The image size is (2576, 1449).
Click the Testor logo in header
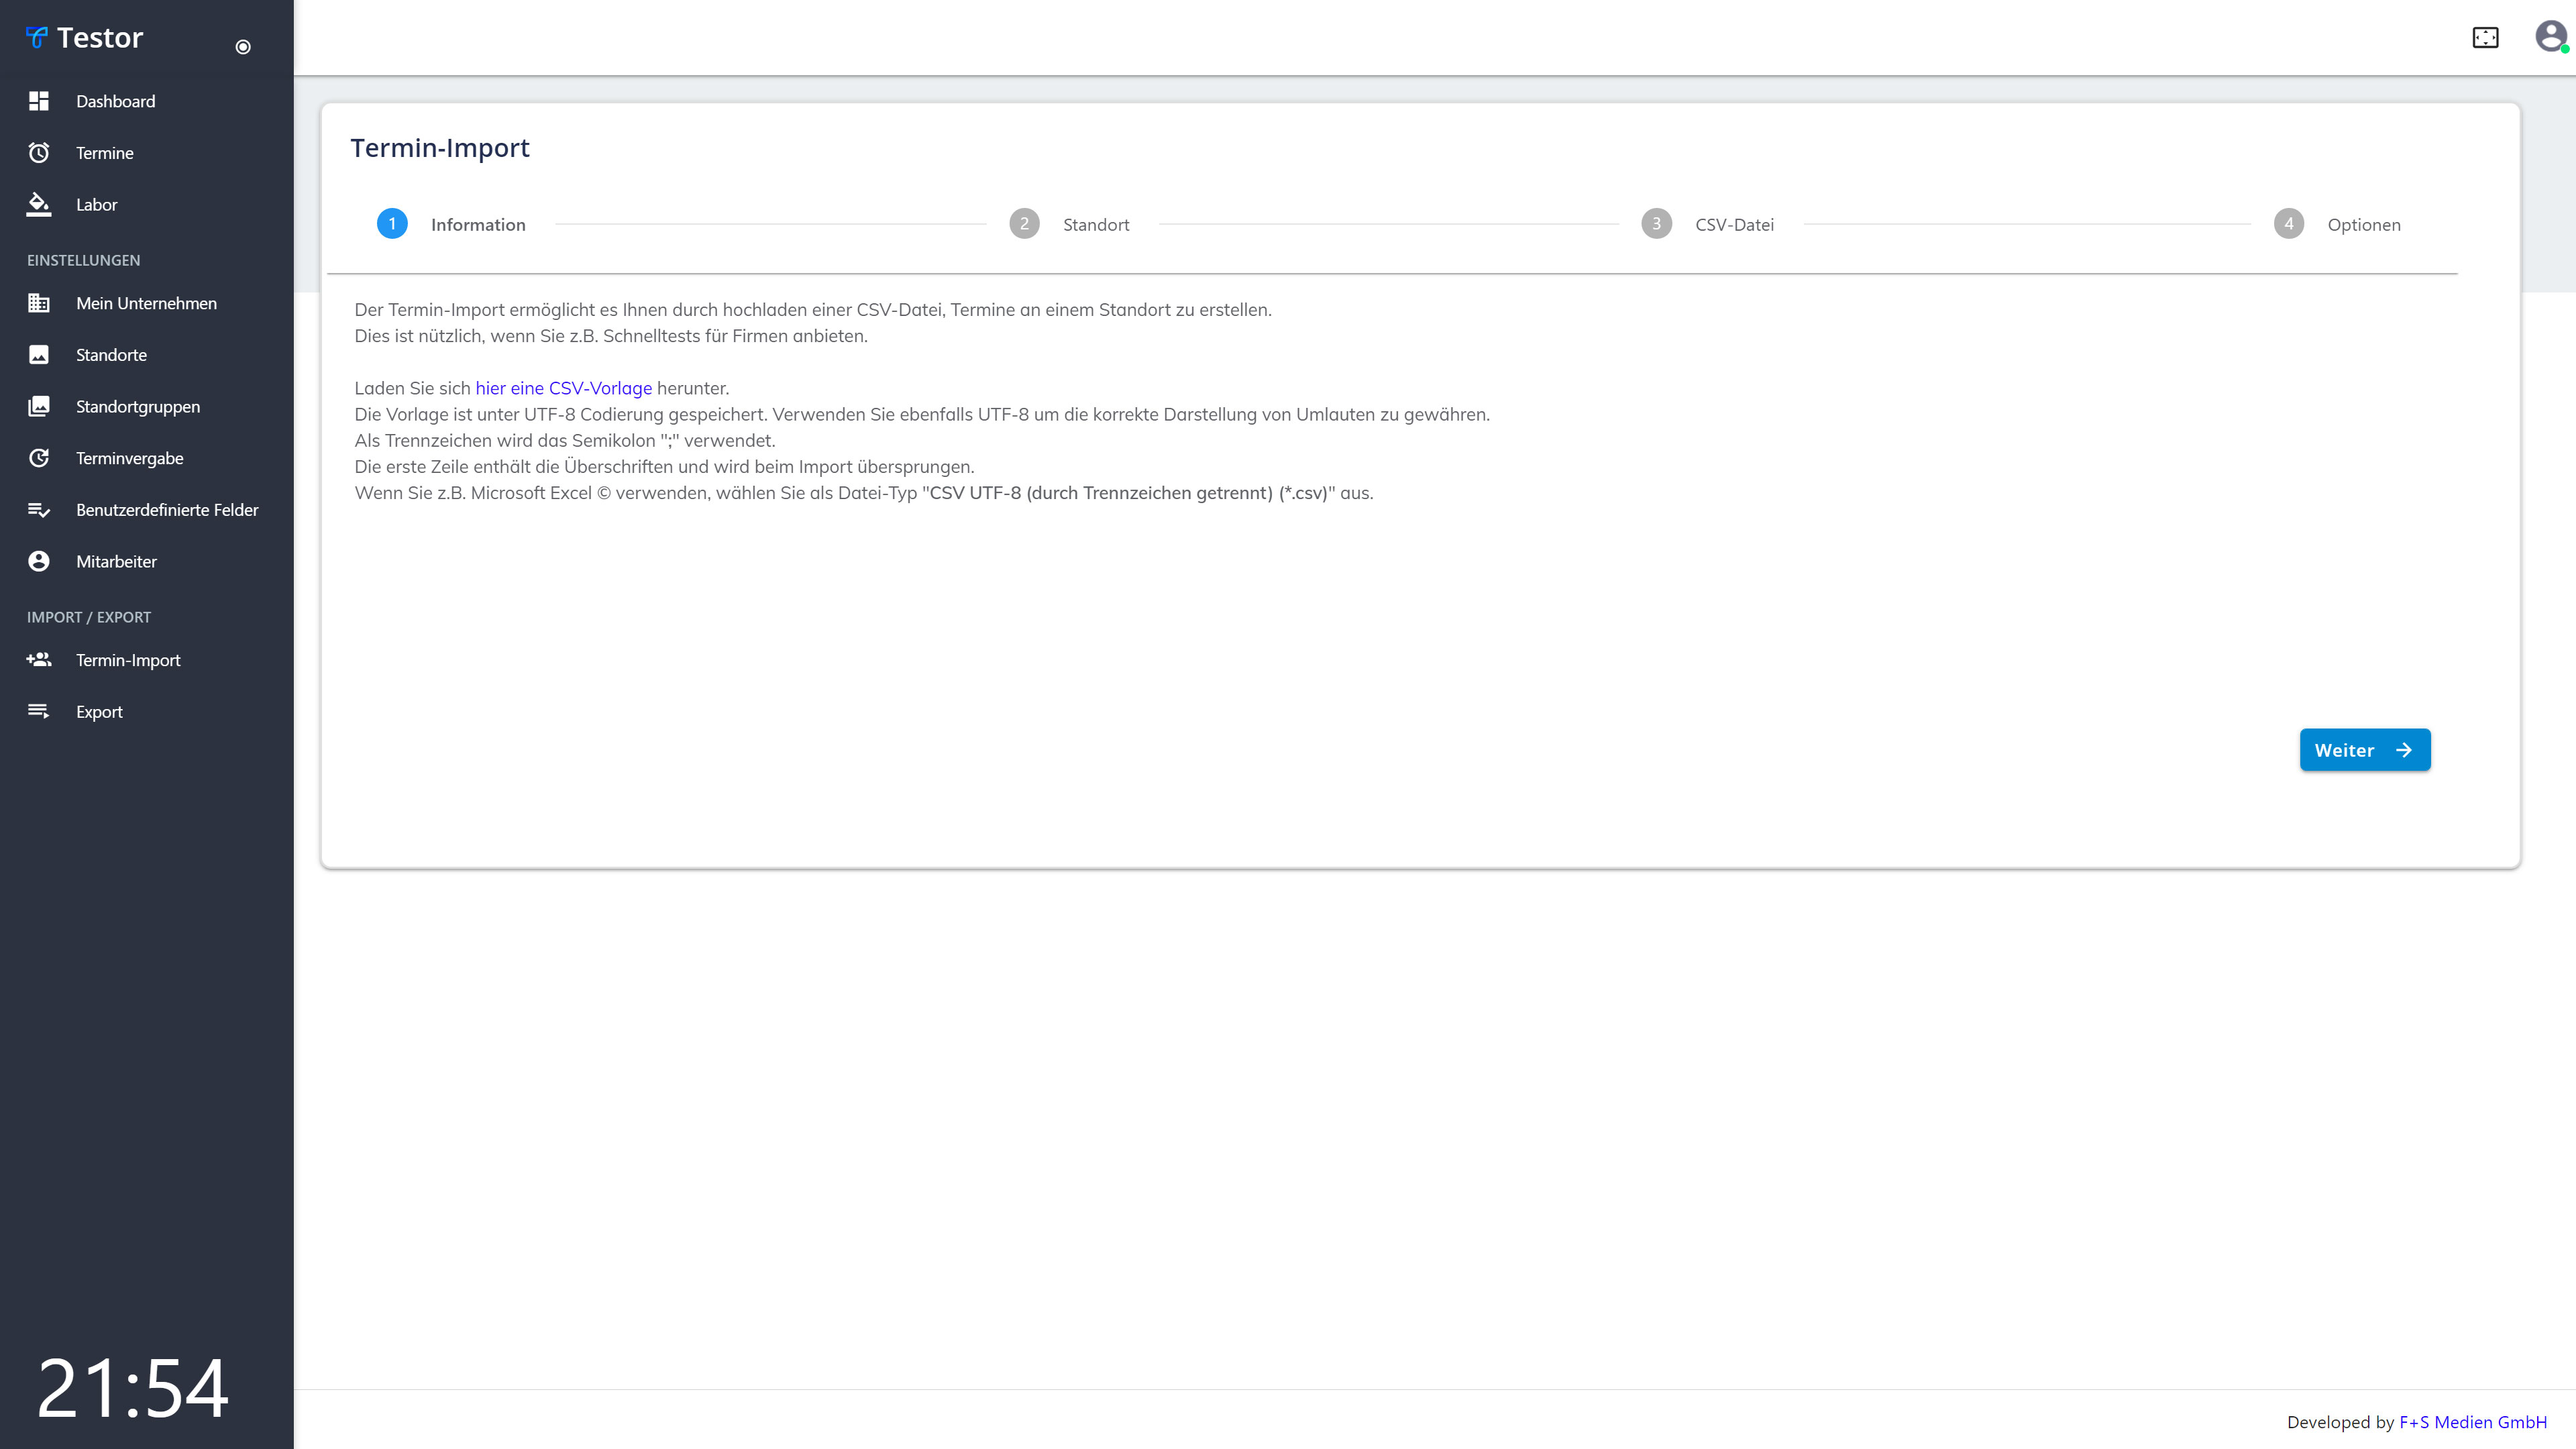coord(85,38)
